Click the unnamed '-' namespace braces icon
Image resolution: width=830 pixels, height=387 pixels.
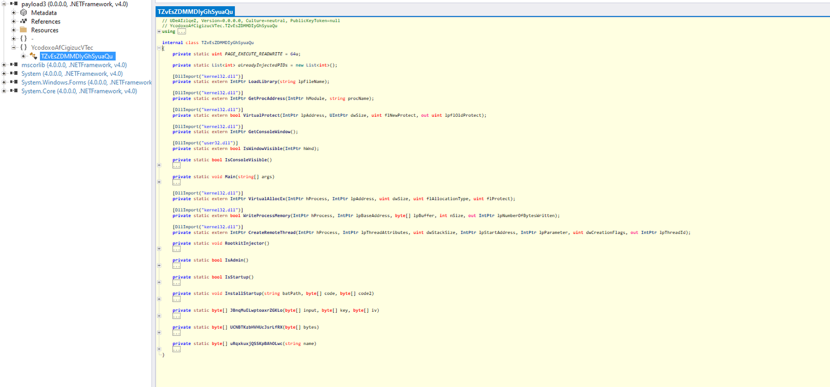(x=23, y=38)
